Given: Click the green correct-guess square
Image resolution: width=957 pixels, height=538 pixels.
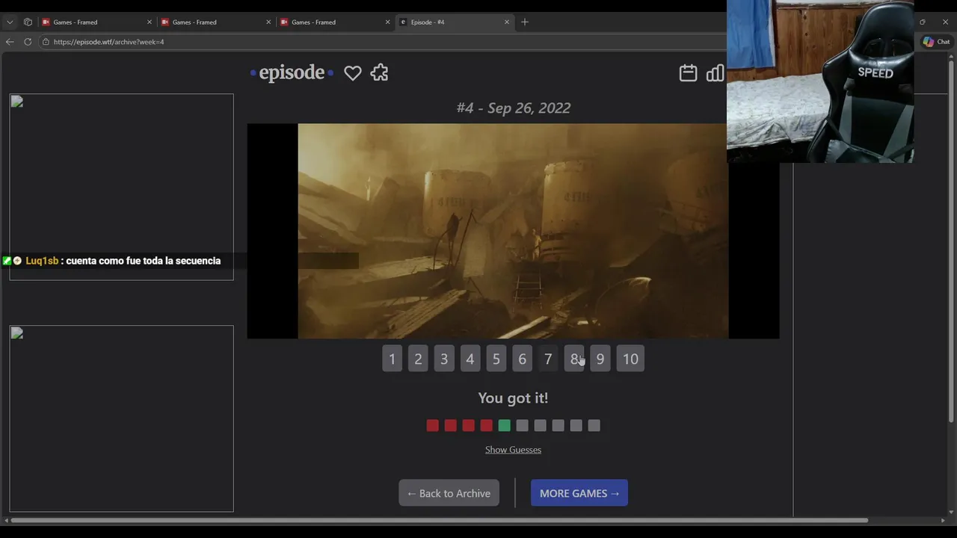Looking at the screenshot, I should pyautogui.click(x=504, y=425).
